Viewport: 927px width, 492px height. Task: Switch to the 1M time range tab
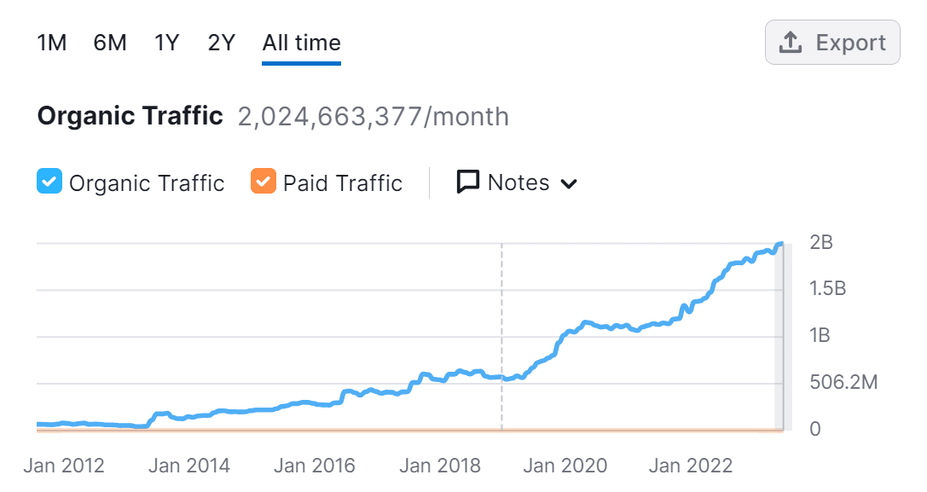(52, 42)
